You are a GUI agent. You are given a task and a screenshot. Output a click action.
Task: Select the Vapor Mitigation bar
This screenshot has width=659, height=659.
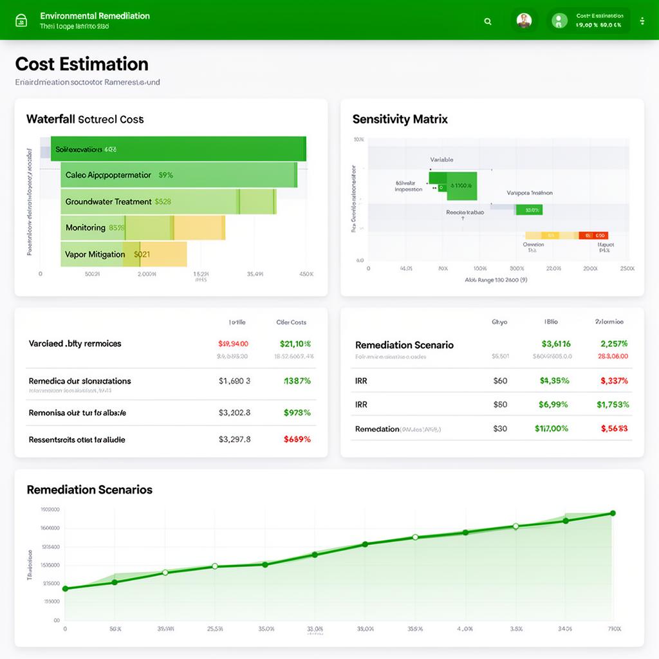[x=124, y=254]
